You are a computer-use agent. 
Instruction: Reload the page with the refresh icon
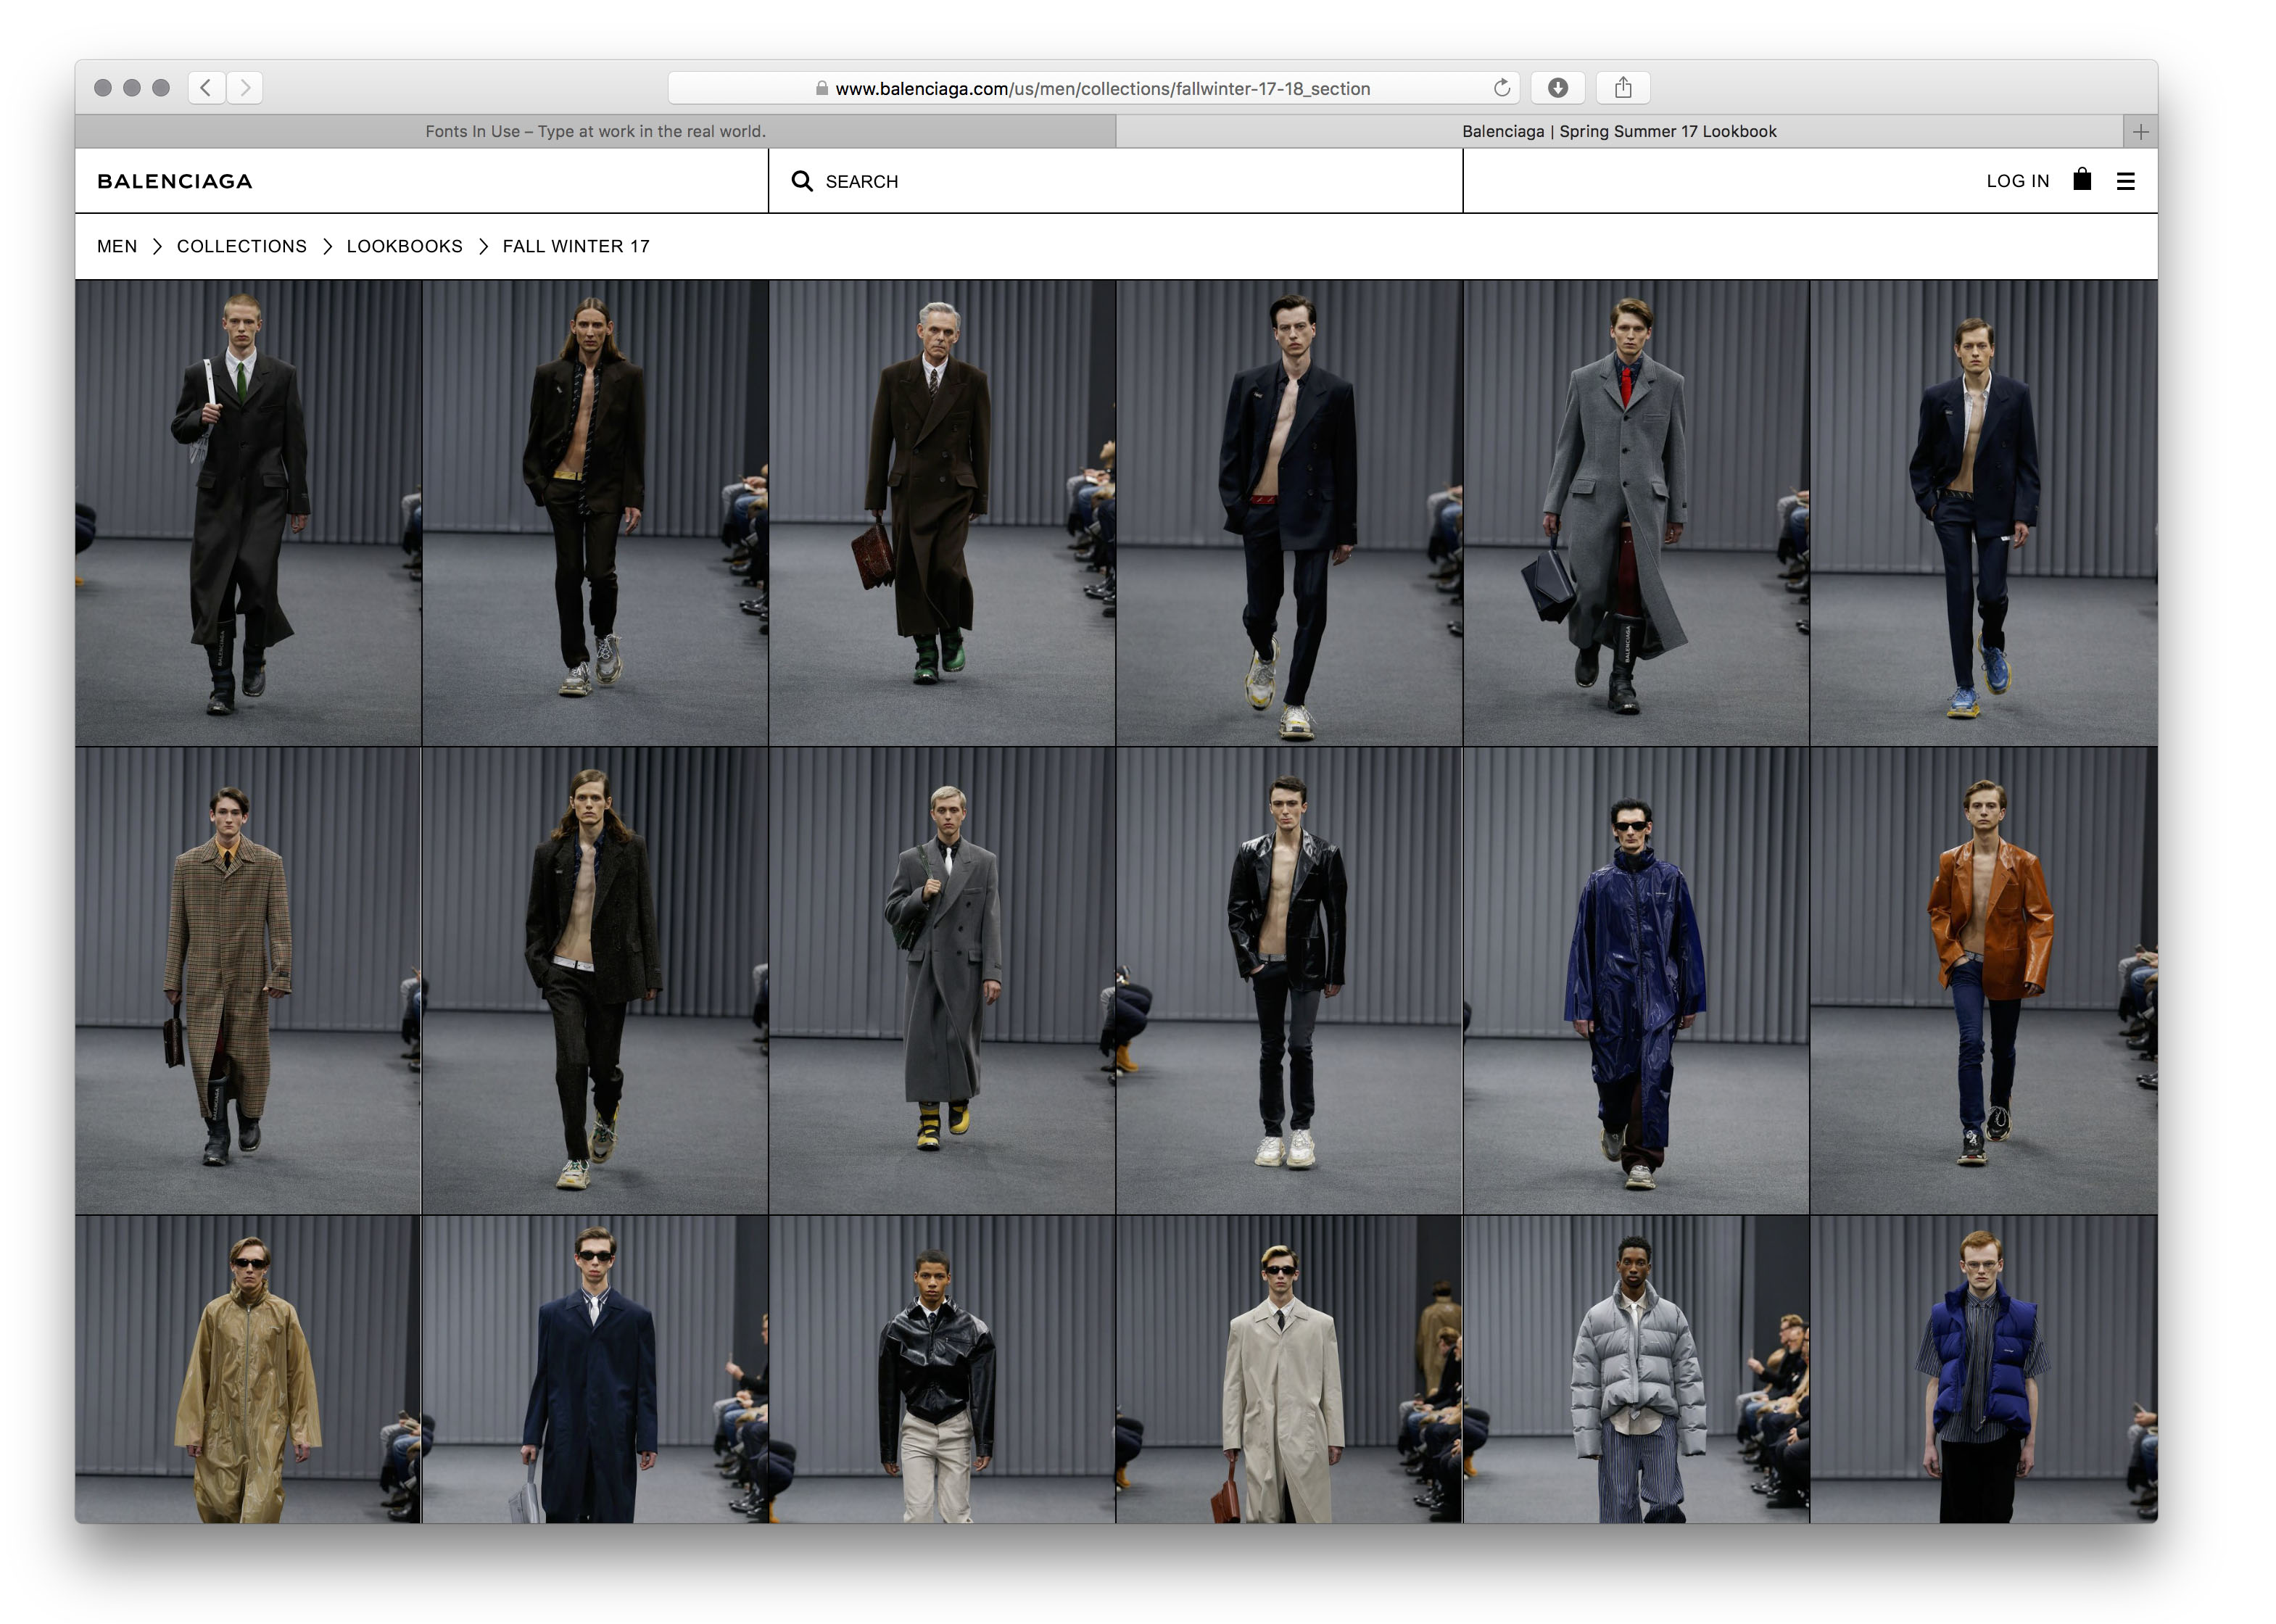click(1501, 88)
